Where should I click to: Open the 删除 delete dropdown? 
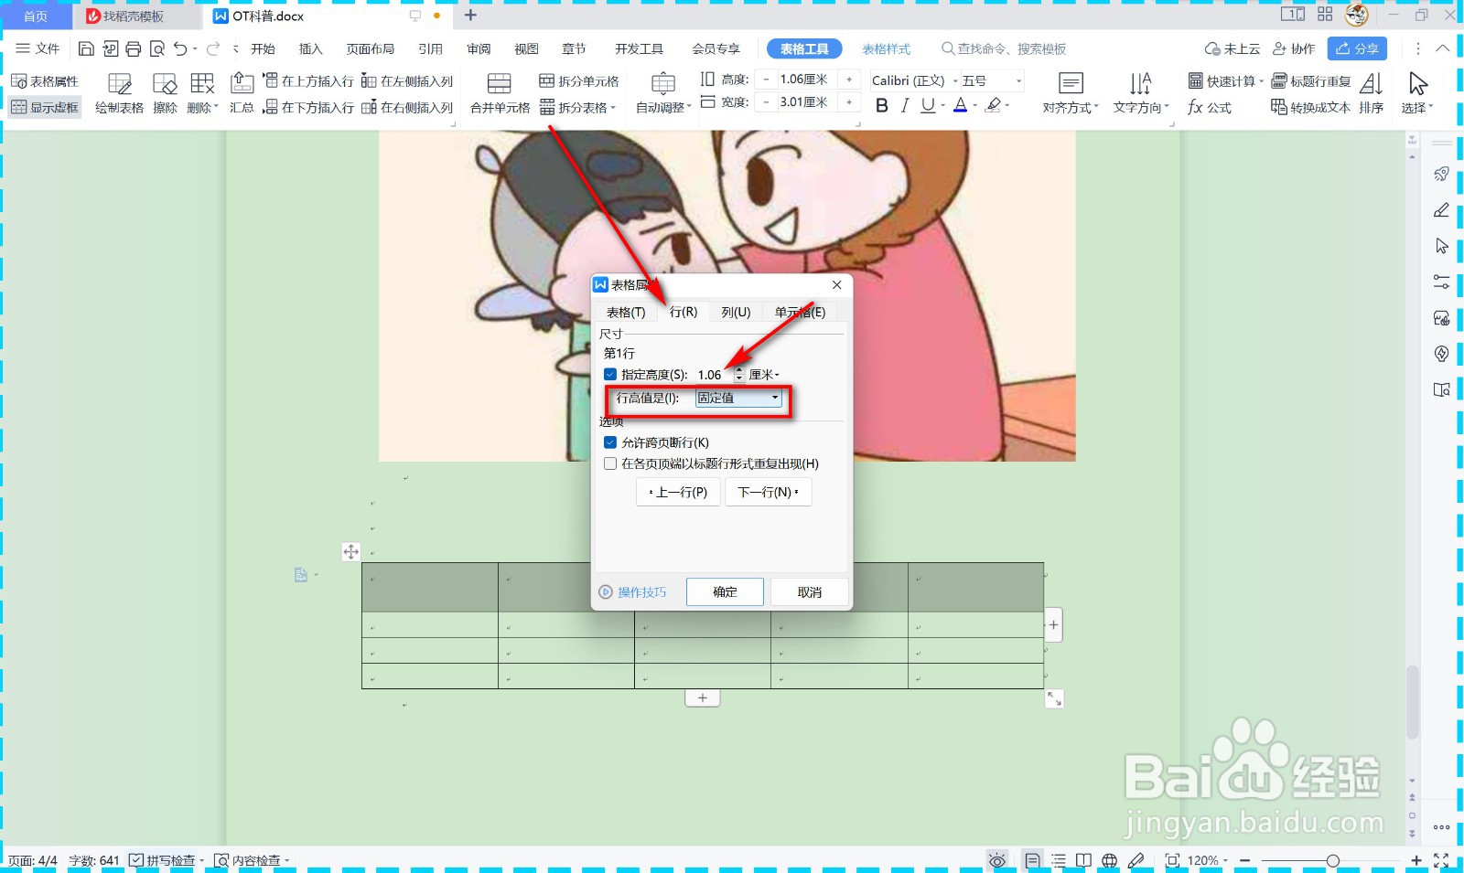202,94
